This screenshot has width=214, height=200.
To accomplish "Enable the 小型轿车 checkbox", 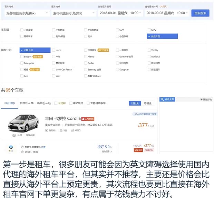I will click(x=53, y=30).
